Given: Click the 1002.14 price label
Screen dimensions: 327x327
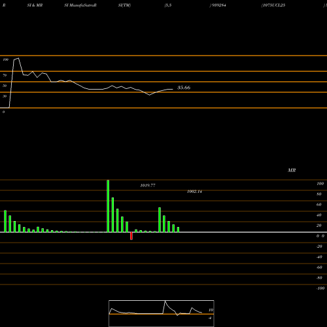Looking at the screenshot, I should pyautogui.click(x=194, y=192).
